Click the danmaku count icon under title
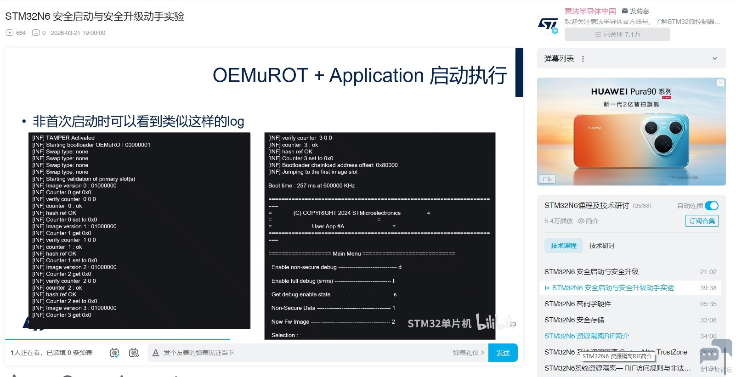 36,33
